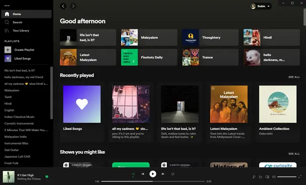Open the If I Get High album cover
This screenshot has width=306, height=185.
(9, 176)
